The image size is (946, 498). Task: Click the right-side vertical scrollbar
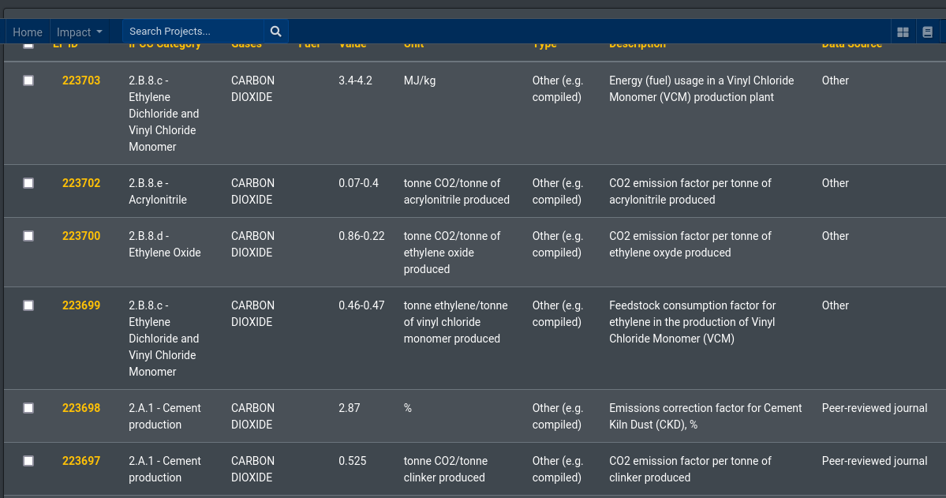click(941, 249)
